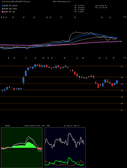Image resolution: width=127 pixels, height=168 pixels.
Task: Click the 'ADX' panel heading
Action: [49, 125]
